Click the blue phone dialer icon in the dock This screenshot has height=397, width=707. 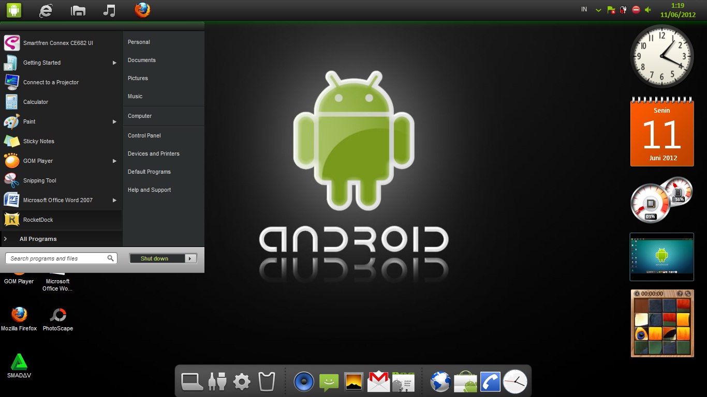coord(490,381)
